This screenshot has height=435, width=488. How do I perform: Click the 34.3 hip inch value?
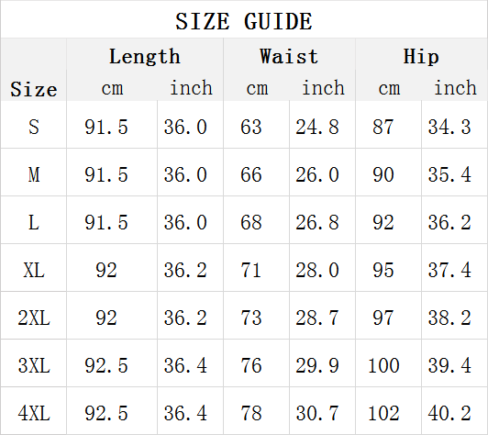point(449,127)
